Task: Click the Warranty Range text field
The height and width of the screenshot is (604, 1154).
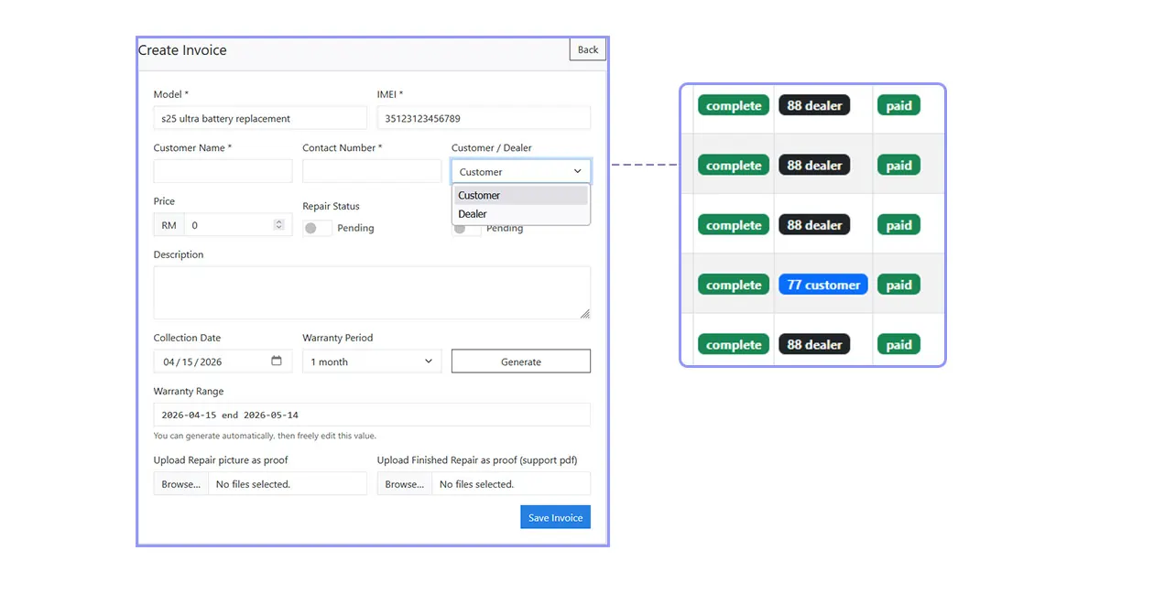Action: [x=372, y=415]
